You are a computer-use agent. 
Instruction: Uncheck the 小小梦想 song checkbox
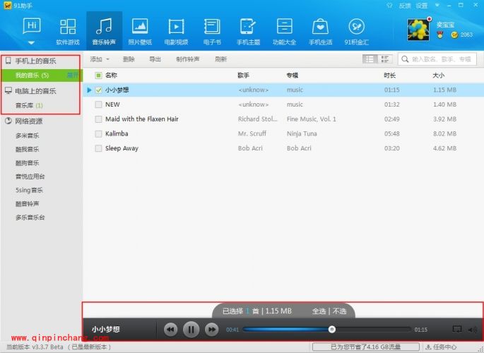pos(98,90)
